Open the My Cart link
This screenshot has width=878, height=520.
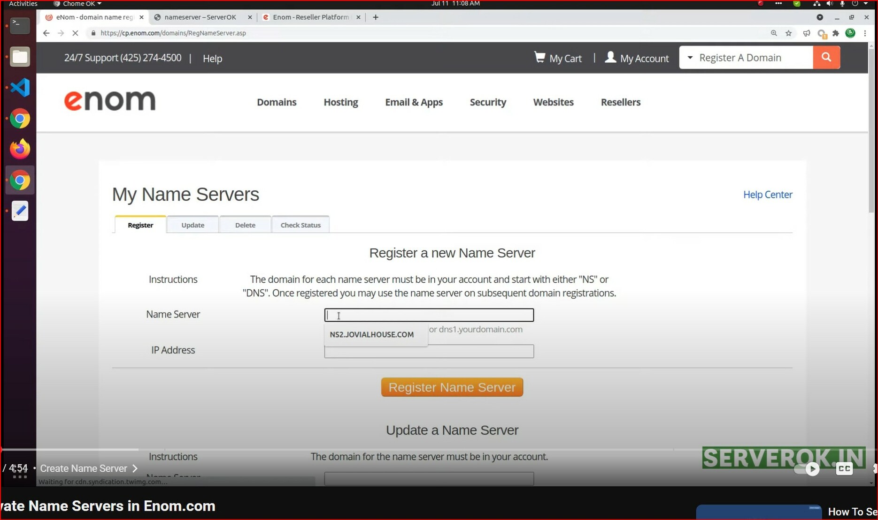pos(558,58)
